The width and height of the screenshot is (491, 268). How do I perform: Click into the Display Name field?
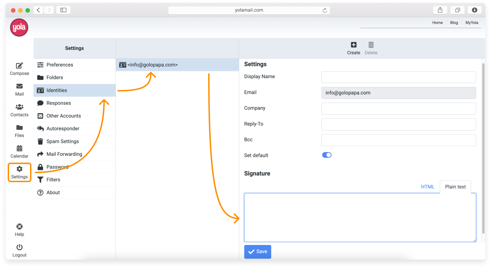(x=398, y=77)
